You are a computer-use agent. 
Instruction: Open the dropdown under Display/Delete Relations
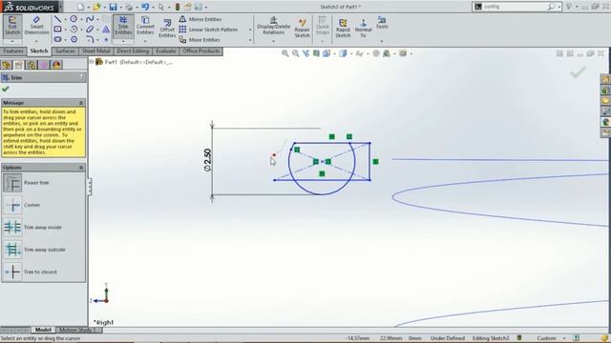(274, 41)
